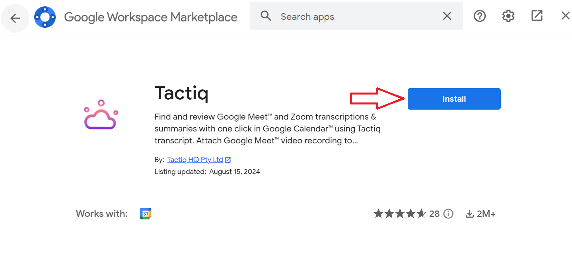Open the listing in a new window icon
572x253 pixels.
[x=537, y=15]
